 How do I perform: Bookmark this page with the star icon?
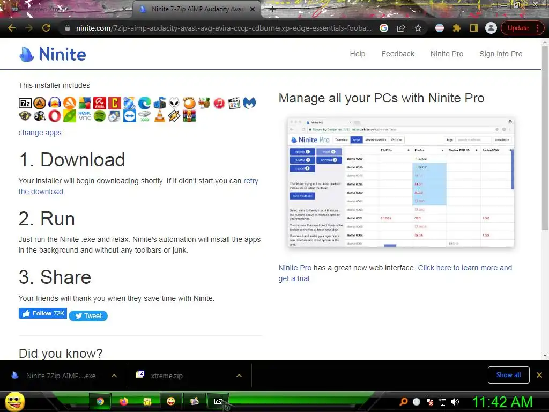[x=418, y=28]
